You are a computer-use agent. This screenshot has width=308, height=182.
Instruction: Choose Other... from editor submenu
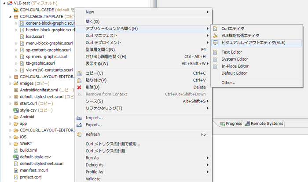click(x=228, y=83)
